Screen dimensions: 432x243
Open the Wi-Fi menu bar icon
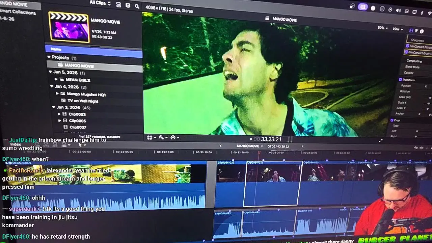pyautogui.click(x=430, y=13)
